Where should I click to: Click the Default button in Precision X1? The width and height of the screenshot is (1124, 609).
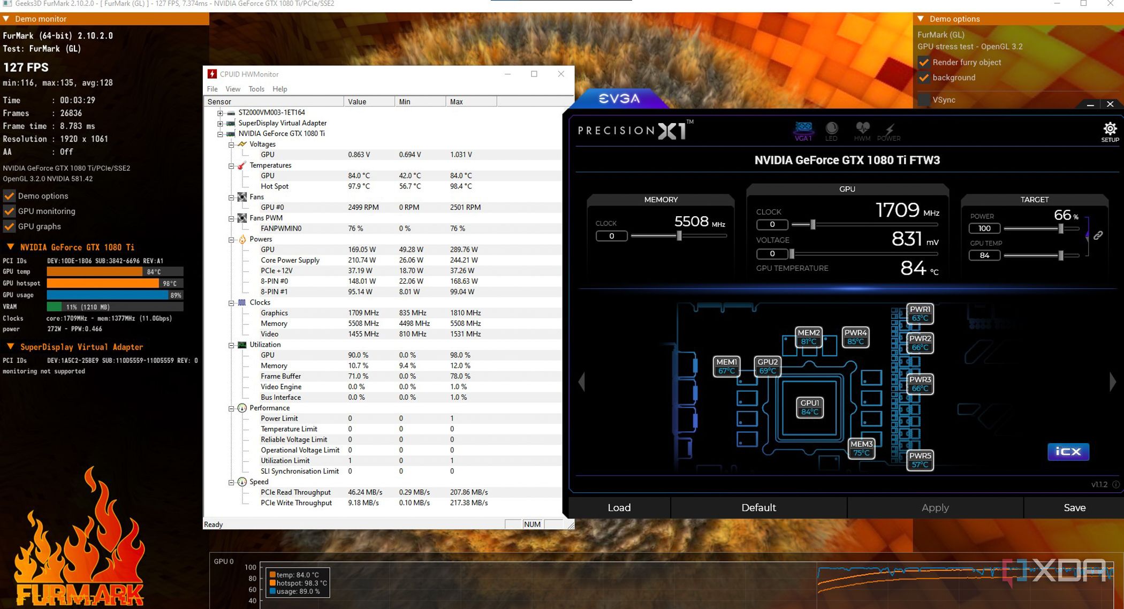click(758, 507)
